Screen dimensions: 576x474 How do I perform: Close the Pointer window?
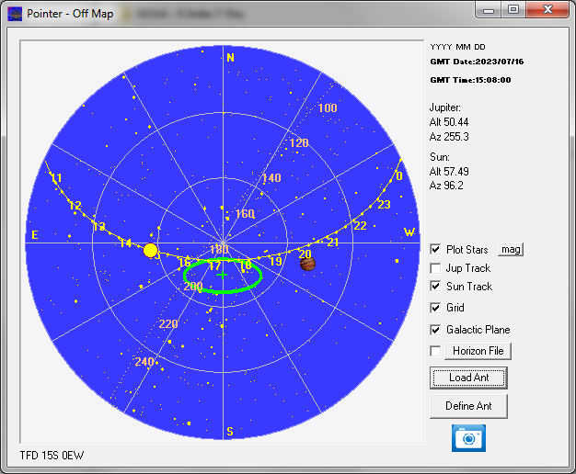pos(547,9)
